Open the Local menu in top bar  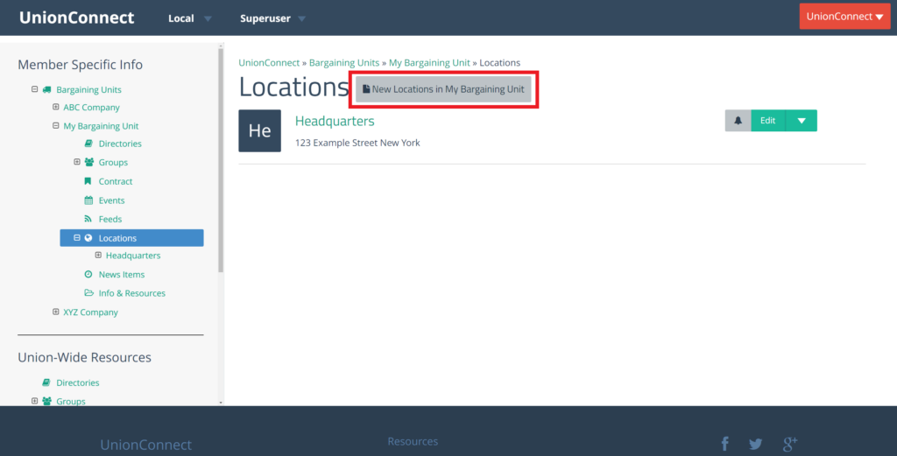click(x=190, y=18)
